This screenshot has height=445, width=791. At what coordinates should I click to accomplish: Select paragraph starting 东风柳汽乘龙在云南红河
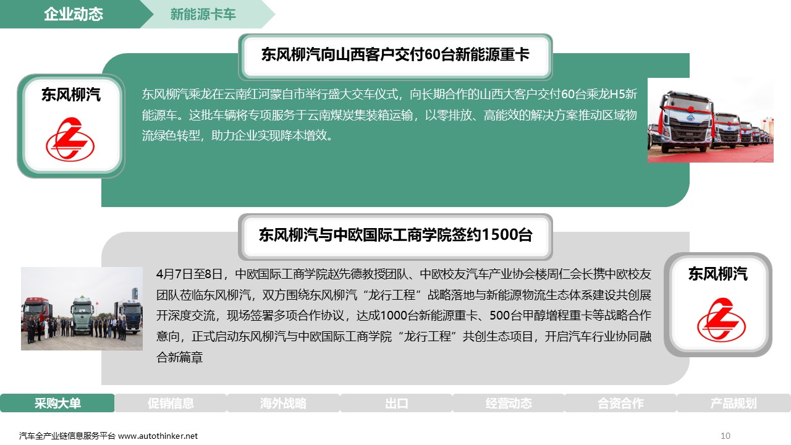click(389, 114)
